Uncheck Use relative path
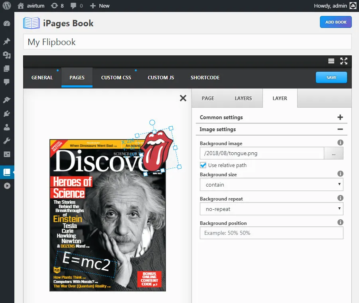 203,165
